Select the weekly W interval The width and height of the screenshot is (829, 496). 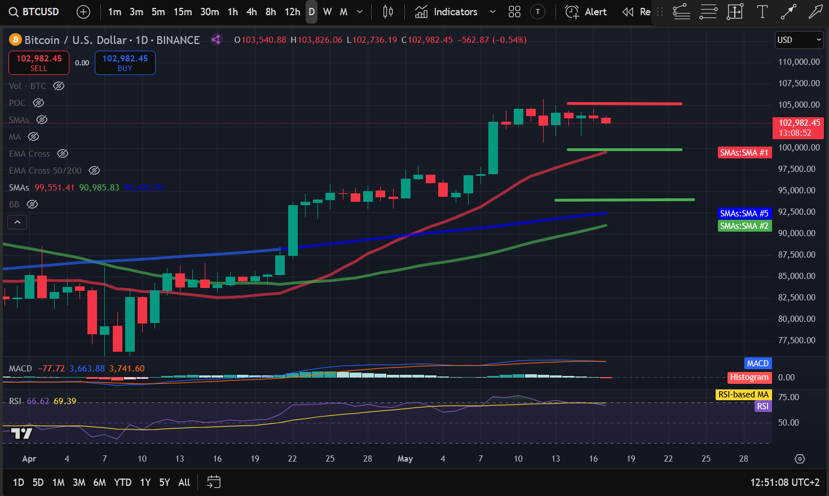pyautogui.click(x=328, y=12)
